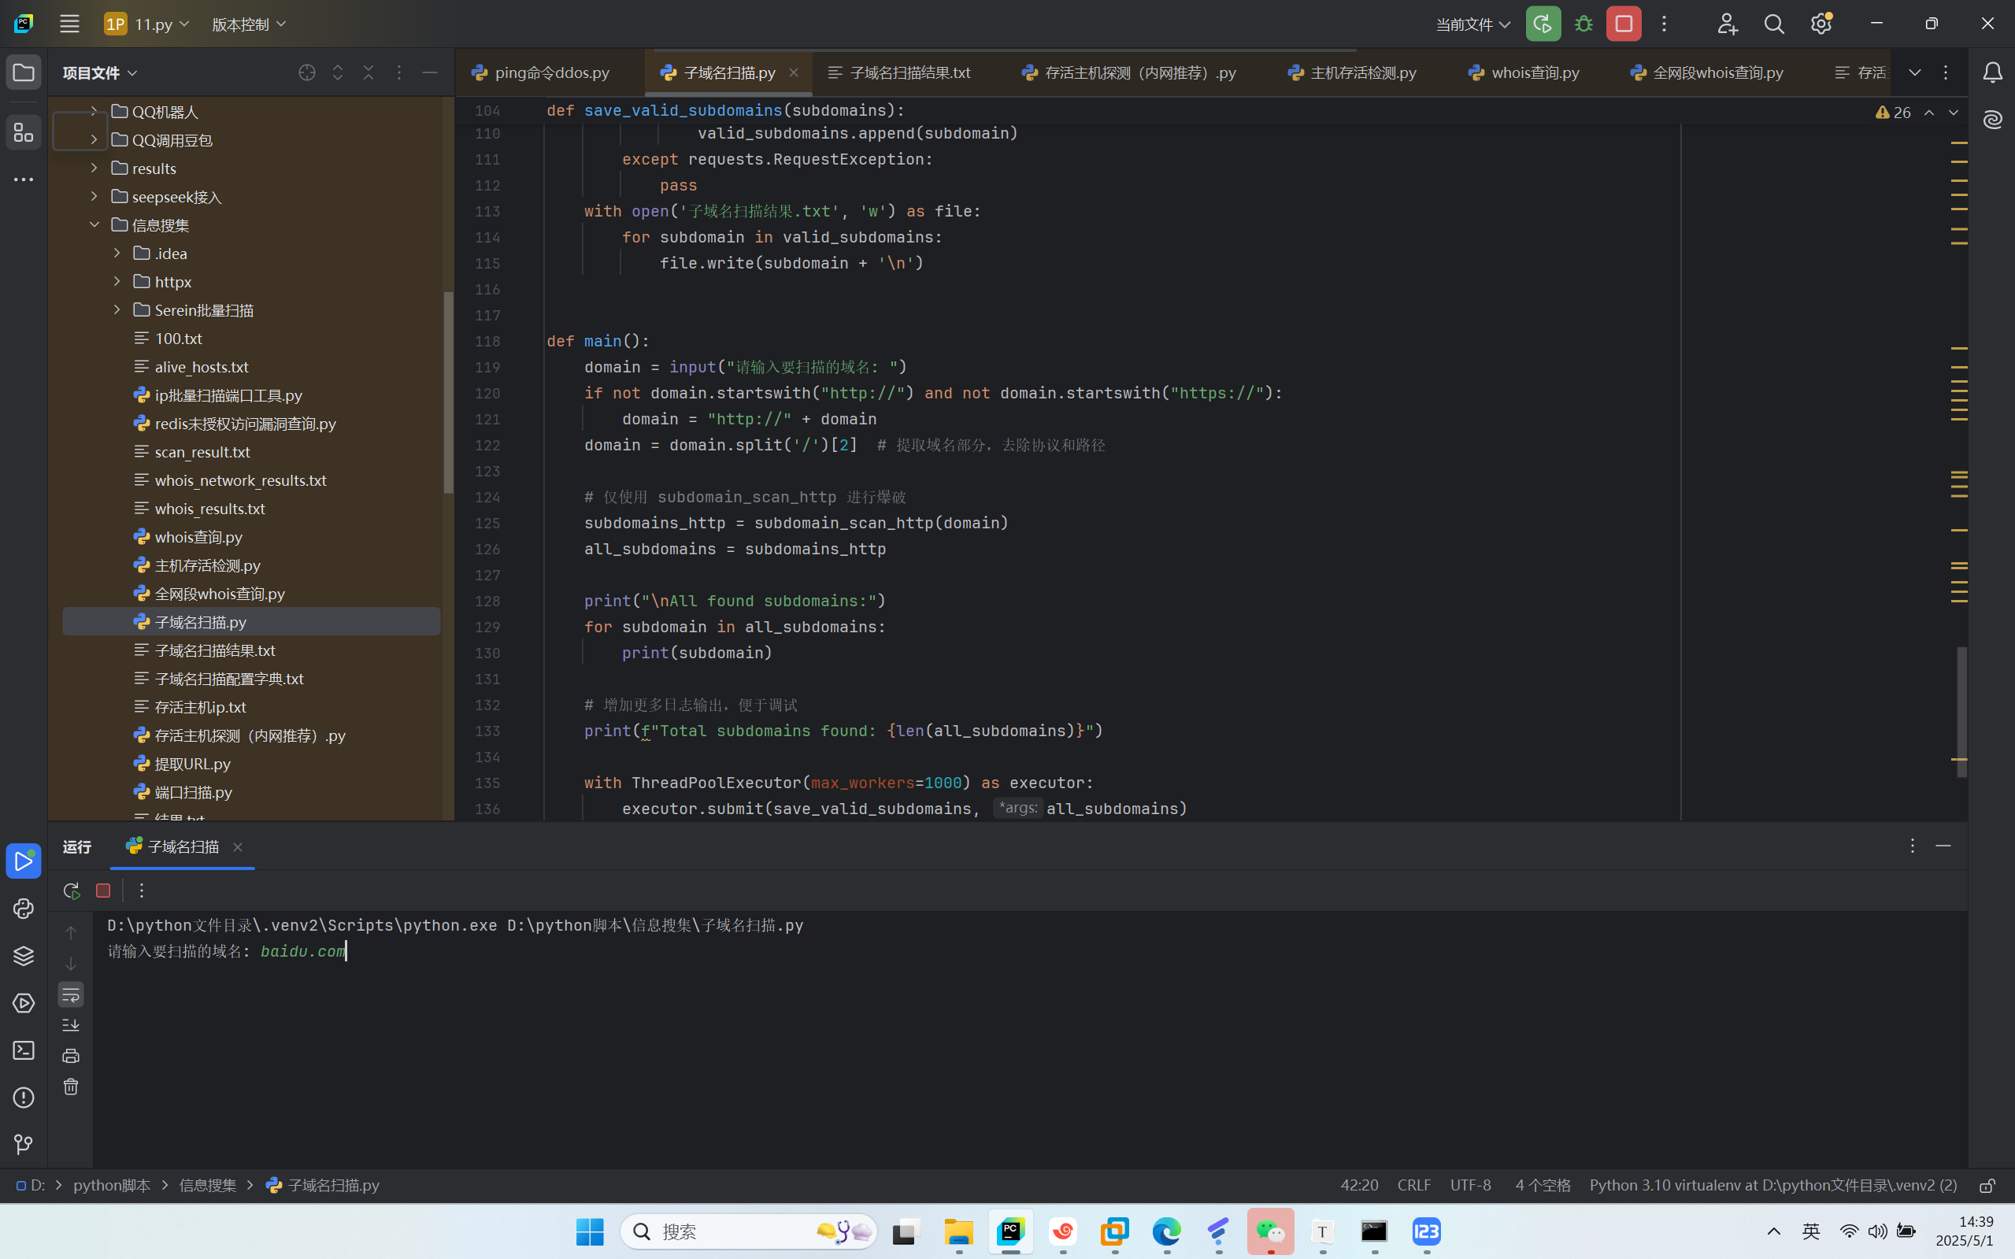Screen dimensions: 2015x1259
Task: Click the Debug bug icon
Action: pos(1583,24)
